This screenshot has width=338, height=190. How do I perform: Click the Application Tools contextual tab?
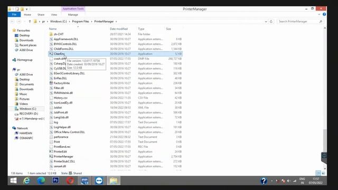click(x=73, y=9)
